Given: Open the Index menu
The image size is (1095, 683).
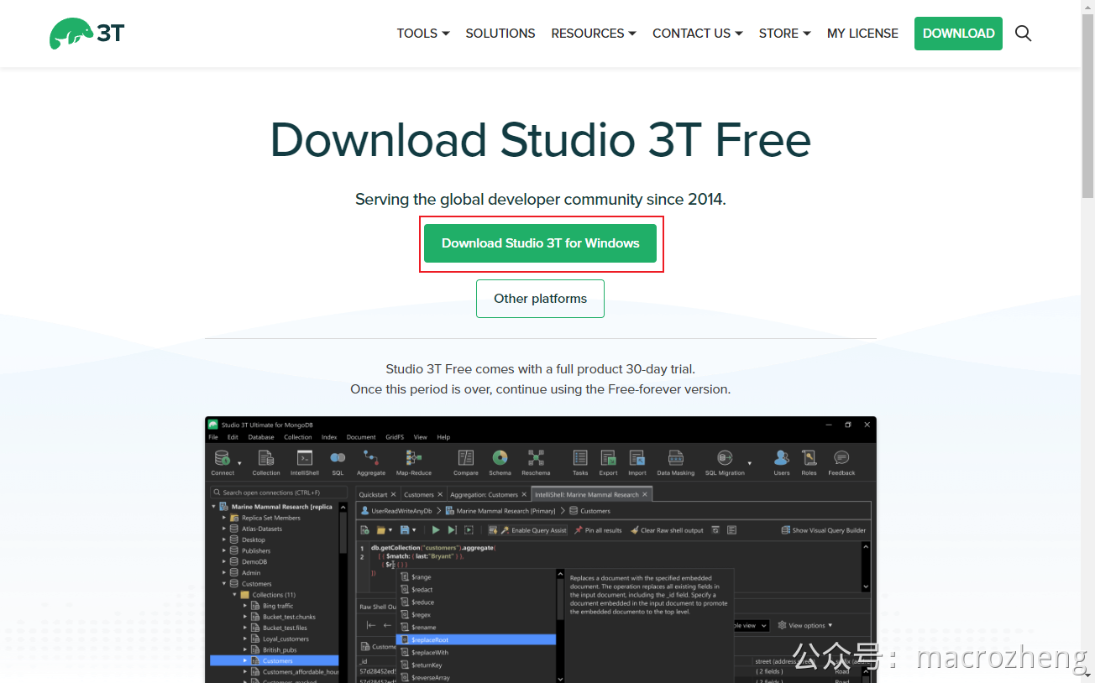Looking at the screenshot, I should [329, 437].
